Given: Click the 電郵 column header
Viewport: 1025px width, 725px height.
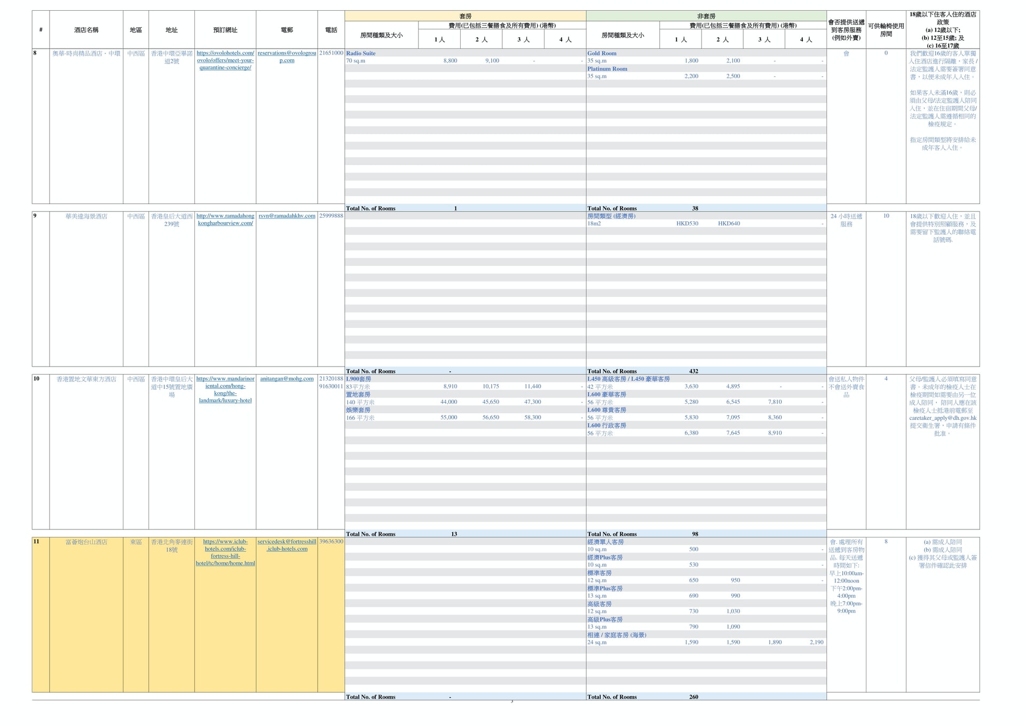Looking at the screenshot, I should point(287,30).
